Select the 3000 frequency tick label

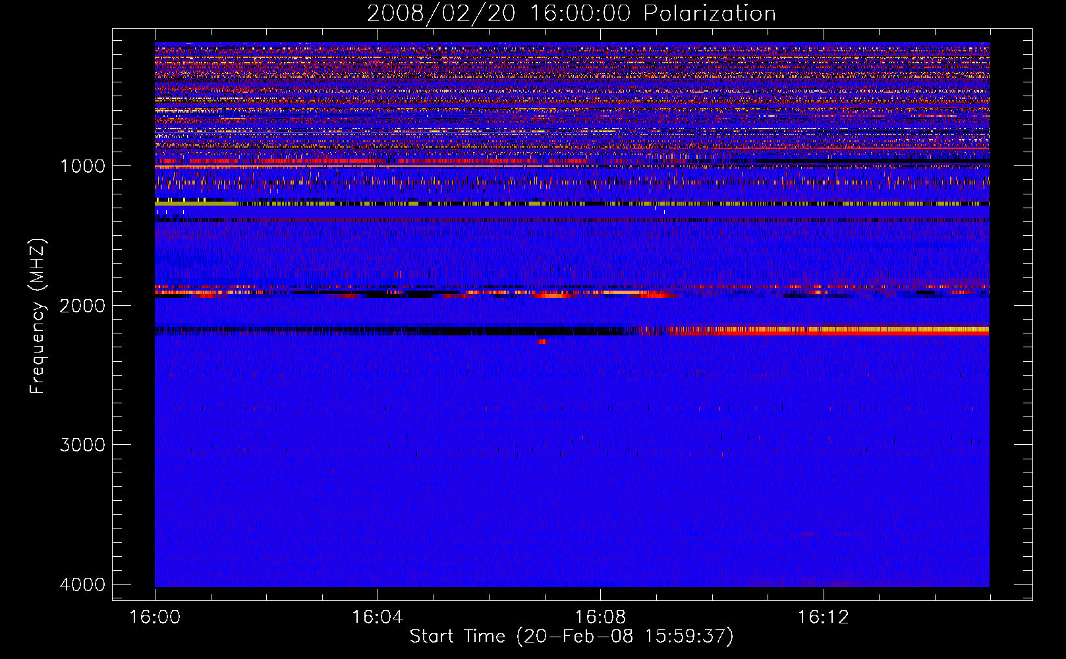coord(82,445)
